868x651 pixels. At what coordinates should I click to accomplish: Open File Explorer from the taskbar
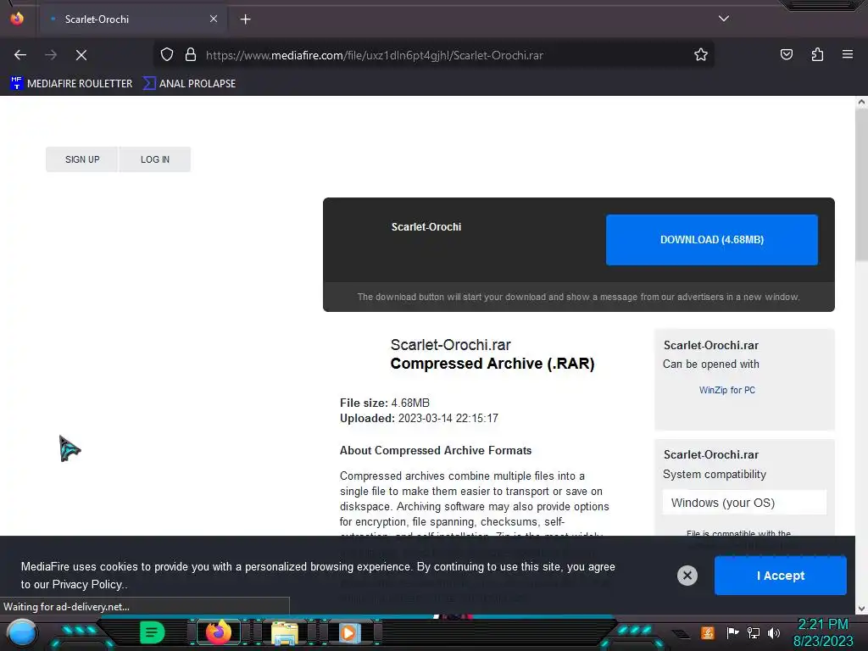tap(285, 633)
